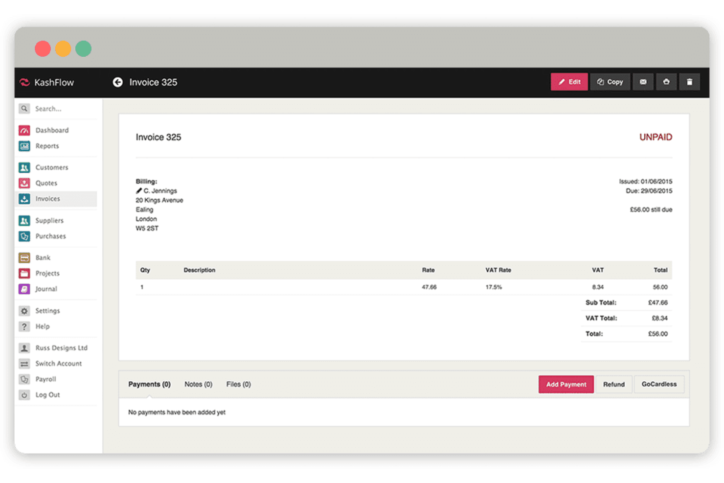
Task: Click the trash delete icon in toolbar
Action: (x=689, y=82)
